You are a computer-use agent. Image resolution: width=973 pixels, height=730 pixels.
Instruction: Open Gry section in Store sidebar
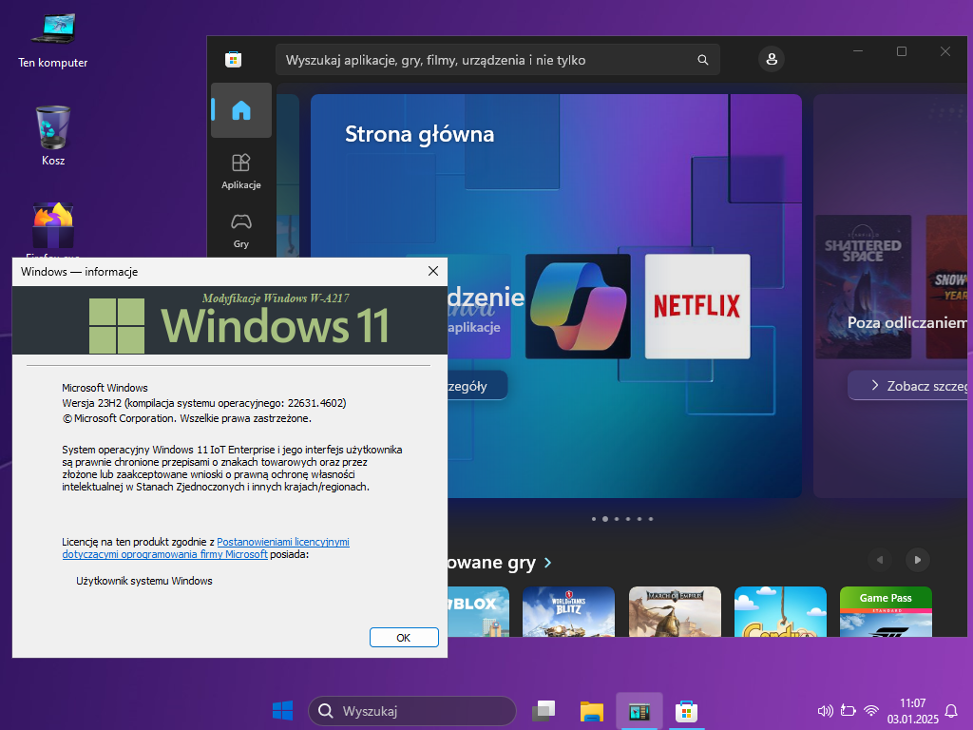point(241,230)
